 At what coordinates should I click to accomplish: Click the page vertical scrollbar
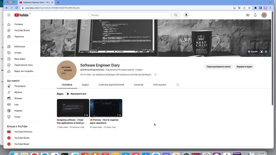pos(273,59)
